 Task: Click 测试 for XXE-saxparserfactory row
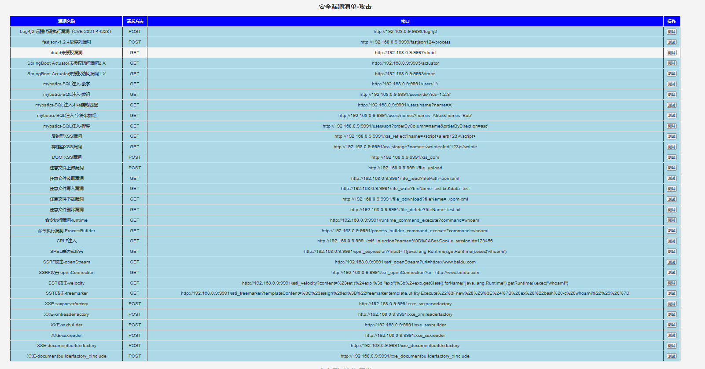(672, 304)
